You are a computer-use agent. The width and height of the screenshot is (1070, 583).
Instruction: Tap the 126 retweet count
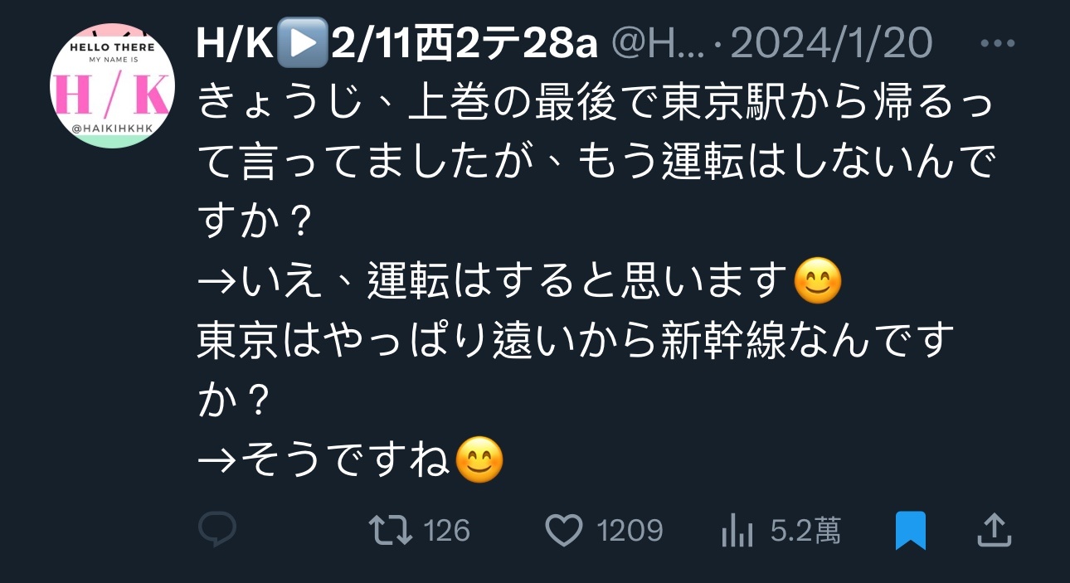tap(447, 531)
